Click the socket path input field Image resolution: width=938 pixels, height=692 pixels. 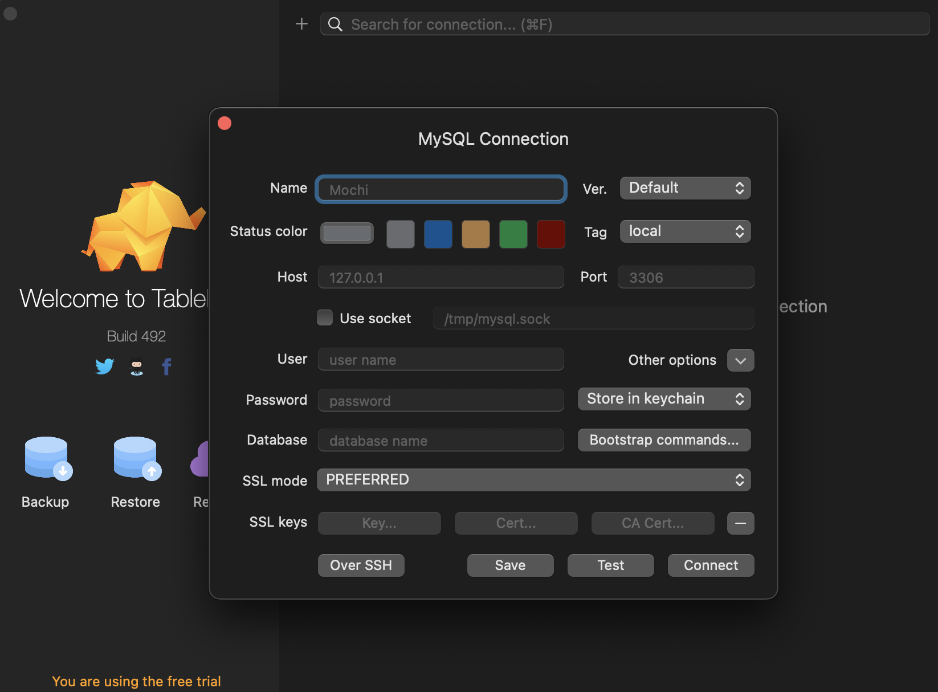pyautogui.click(x=594, y=318)
